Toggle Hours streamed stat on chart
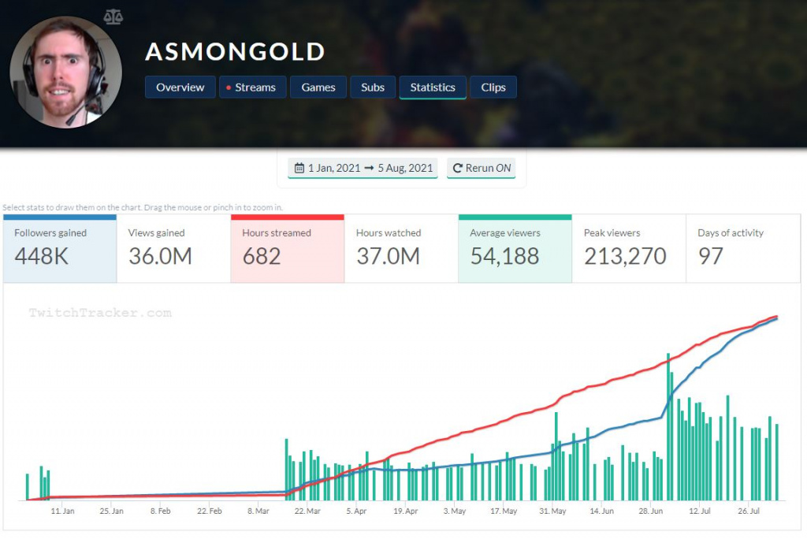The image size is (807, 539). (287, 249)
